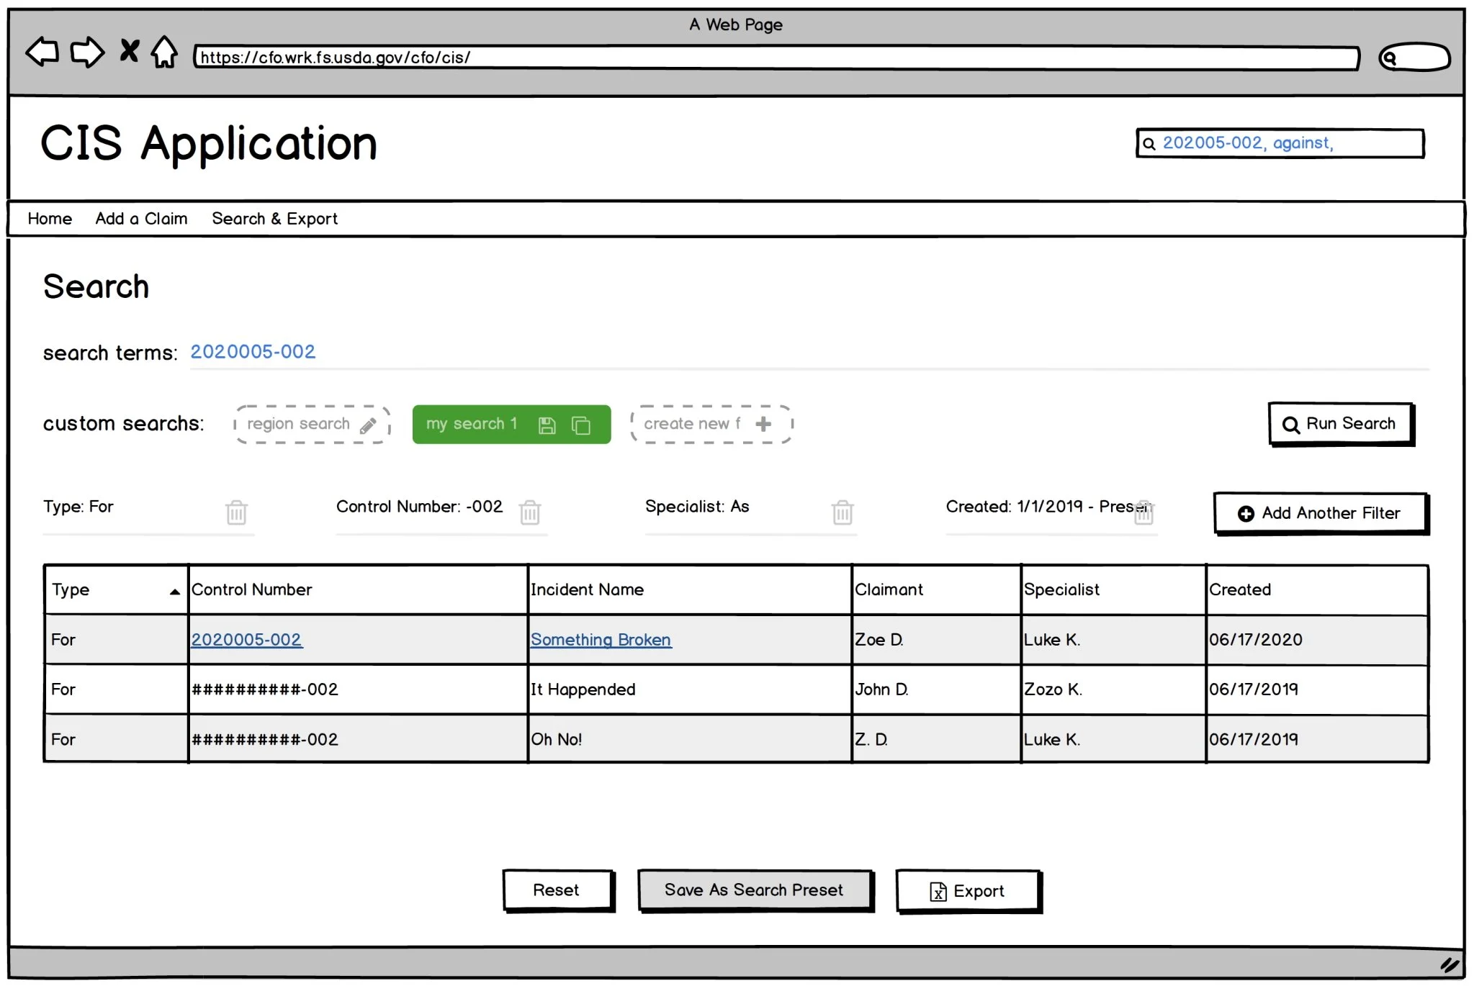Open control number 2020005-002 link
1474x986 pixels.
point(246,639)
